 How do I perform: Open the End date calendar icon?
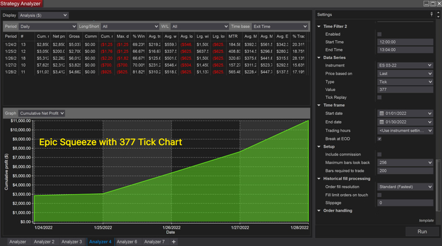pos(382,122)
